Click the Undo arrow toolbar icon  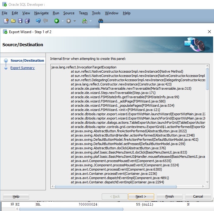click(x=38, y=21)
